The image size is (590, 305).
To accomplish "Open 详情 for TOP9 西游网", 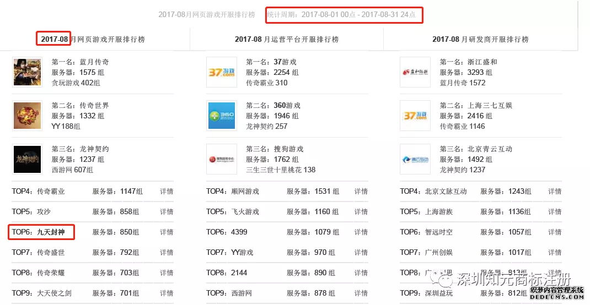I will point(361,293).
